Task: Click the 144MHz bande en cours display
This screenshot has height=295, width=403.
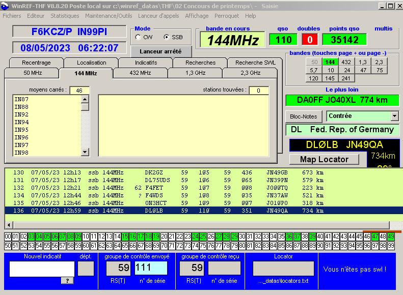Action: tap(232, 40)
